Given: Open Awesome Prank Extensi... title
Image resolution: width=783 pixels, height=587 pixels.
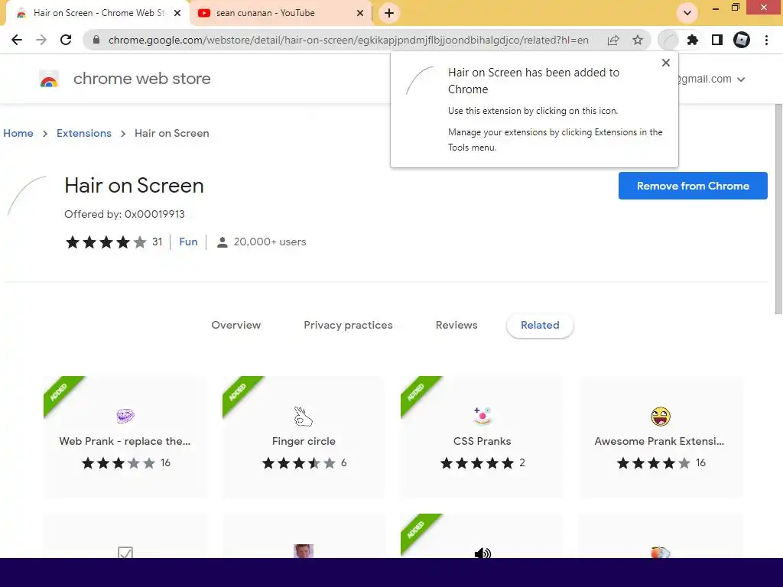Looking at the screenshot, I should (659, 441).
